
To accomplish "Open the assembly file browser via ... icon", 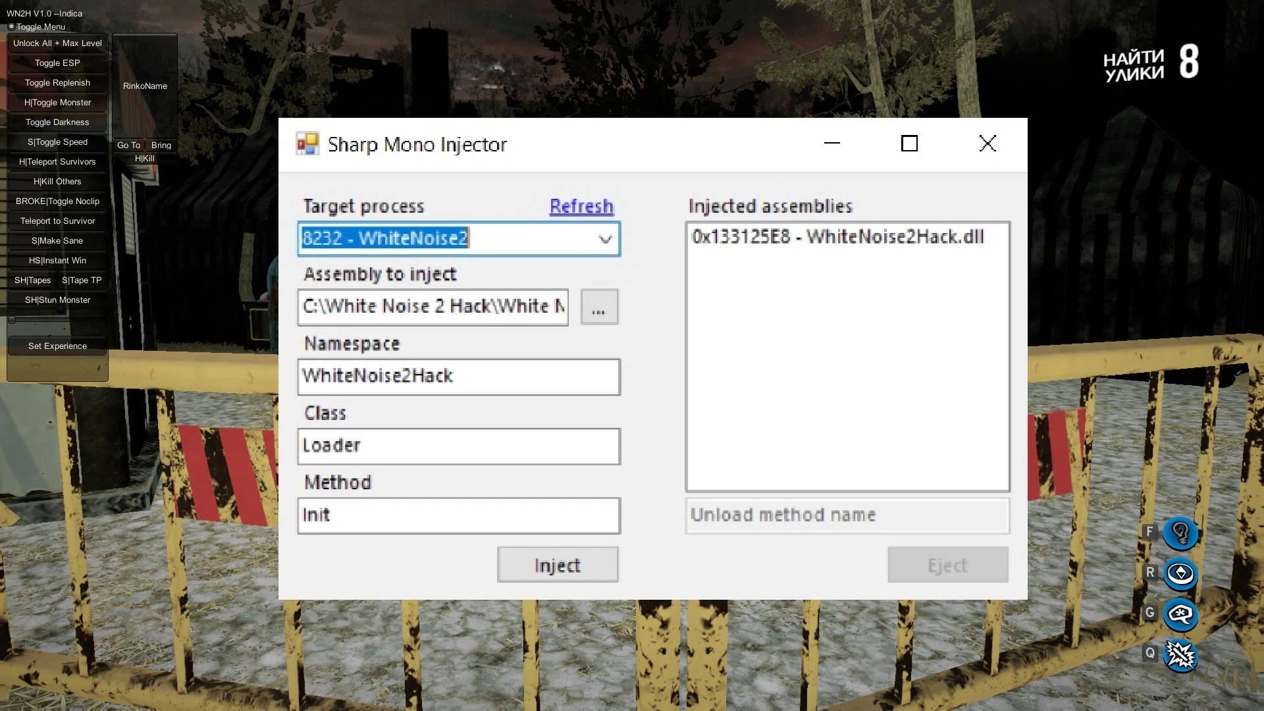I will point(598,307).
